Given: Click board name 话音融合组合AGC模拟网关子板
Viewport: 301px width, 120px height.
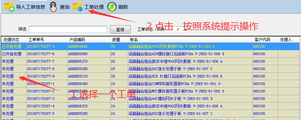Looking at the screenshot, I should pyautogui.click(x=170, y=99).
